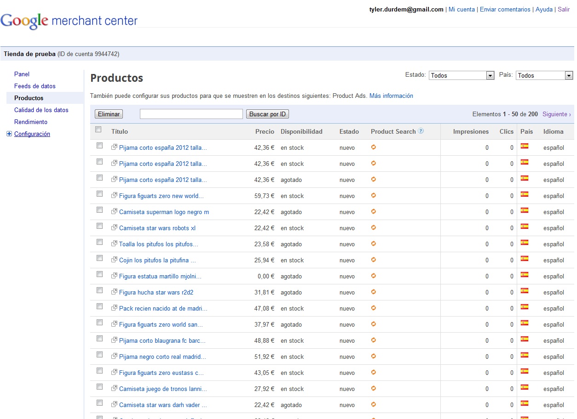Expand Configuración using its plus icon
Screen dimensions: 577x419
click(9, 134)
